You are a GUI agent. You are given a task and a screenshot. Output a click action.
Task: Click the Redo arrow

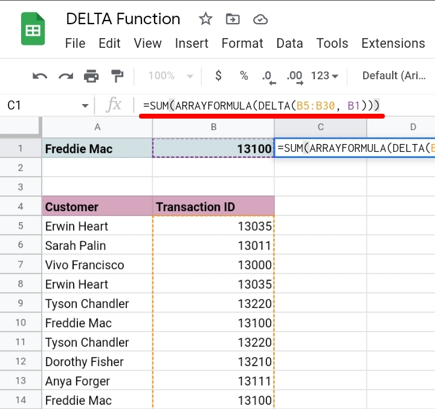66,76
